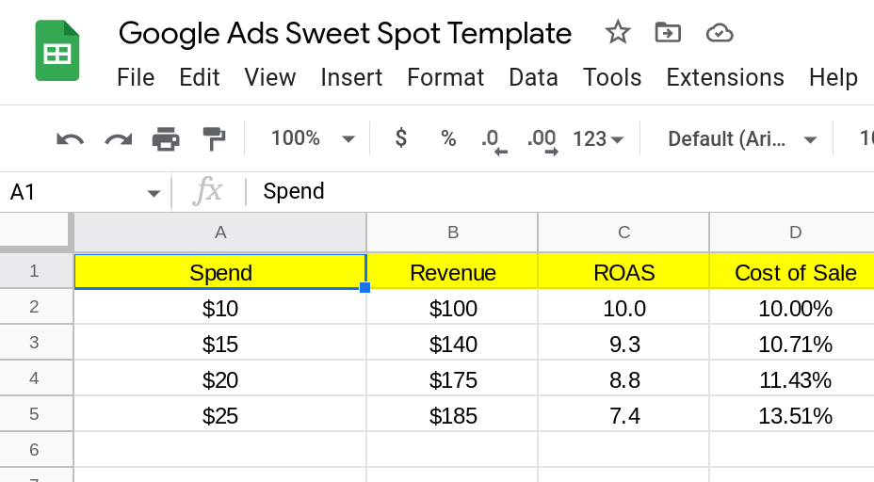Open the zoom 100% dropdown
874x482 pixels.
313,138
